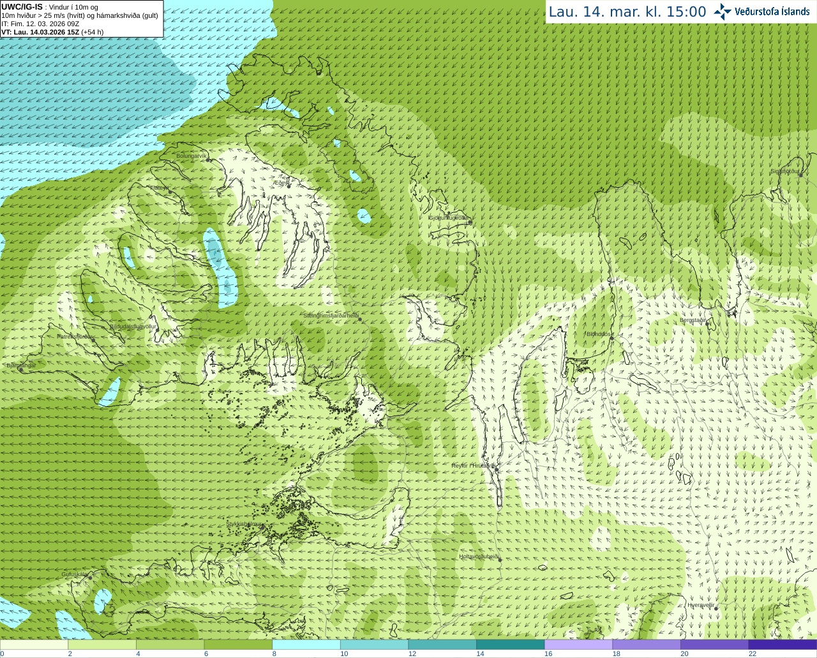Click the Bíldudalsflugvöllur station label

[x=133, y=326]
